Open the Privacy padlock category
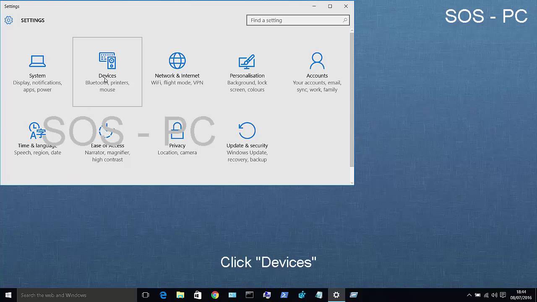 click(177, 141)
